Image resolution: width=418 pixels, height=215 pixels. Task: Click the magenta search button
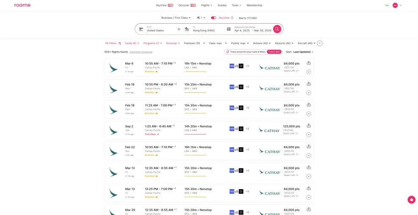(x=277, y=29)
